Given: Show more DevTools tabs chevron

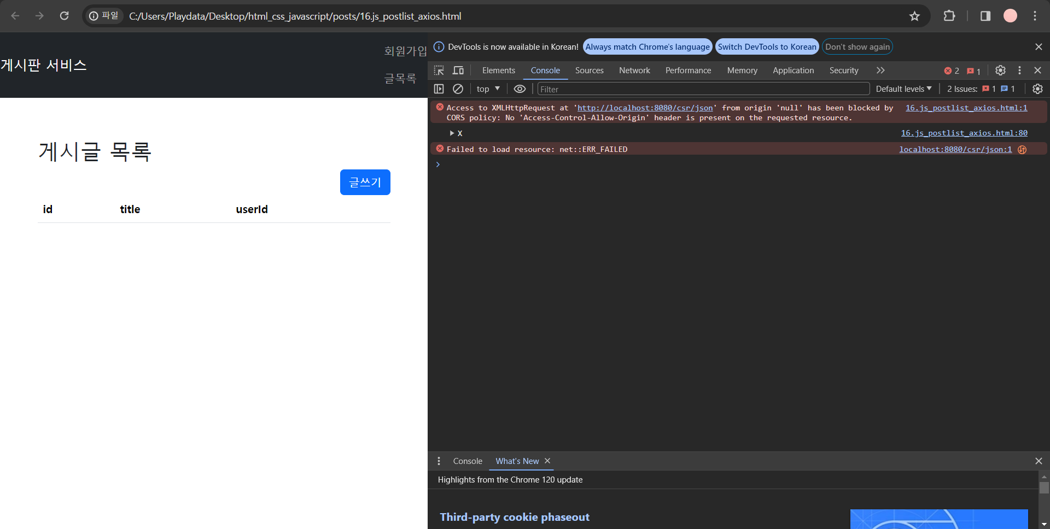Looking at the screenshot, I should coord(880,70).
